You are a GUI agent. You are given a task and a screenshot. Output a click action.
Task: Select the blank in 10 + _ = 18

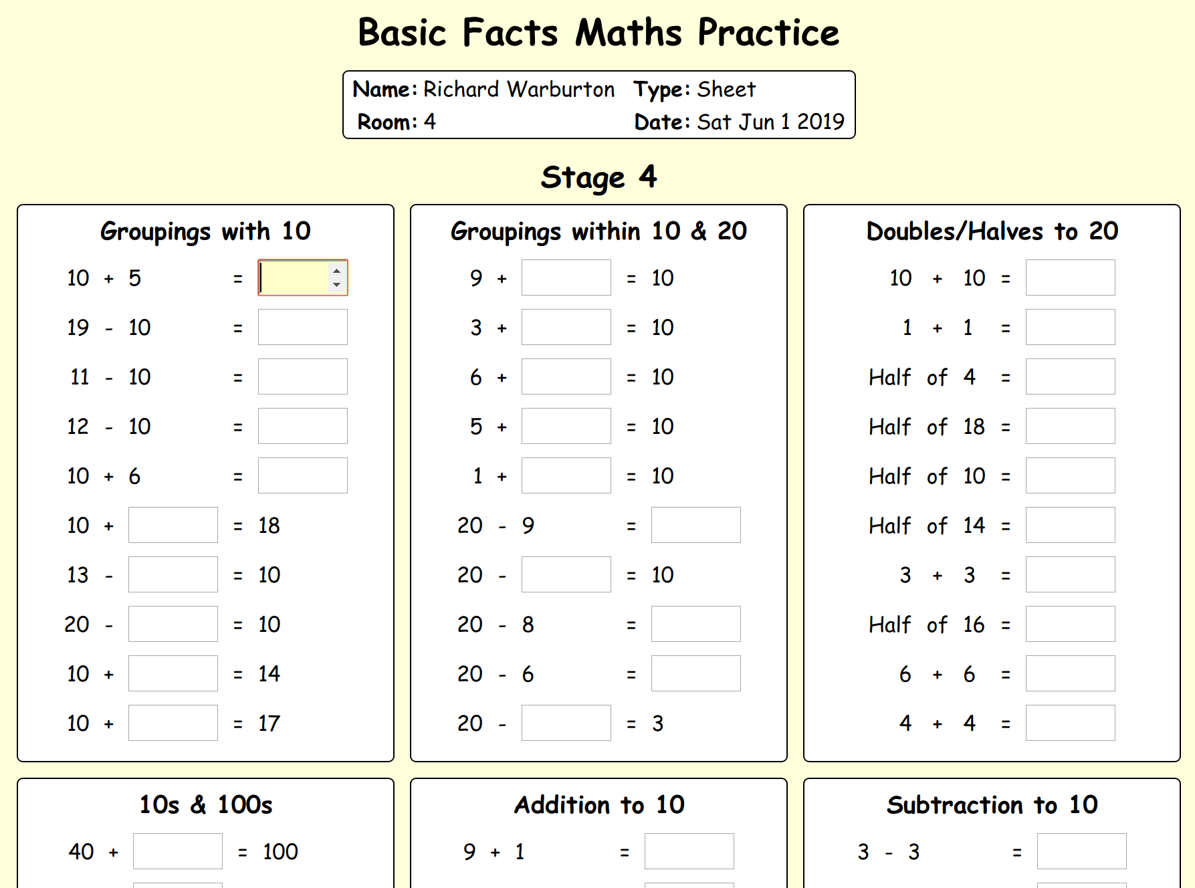click(173, 525)
